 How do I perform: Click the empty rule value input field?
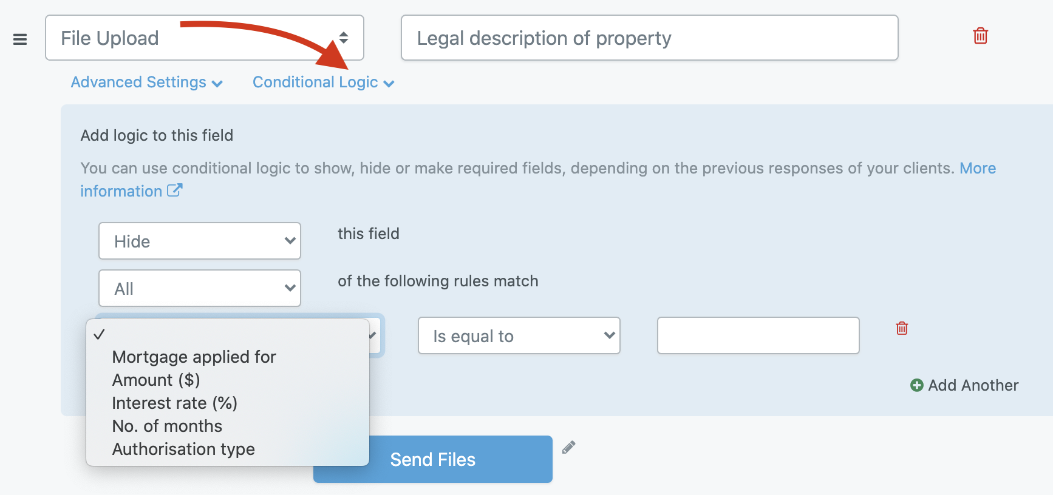758,335
